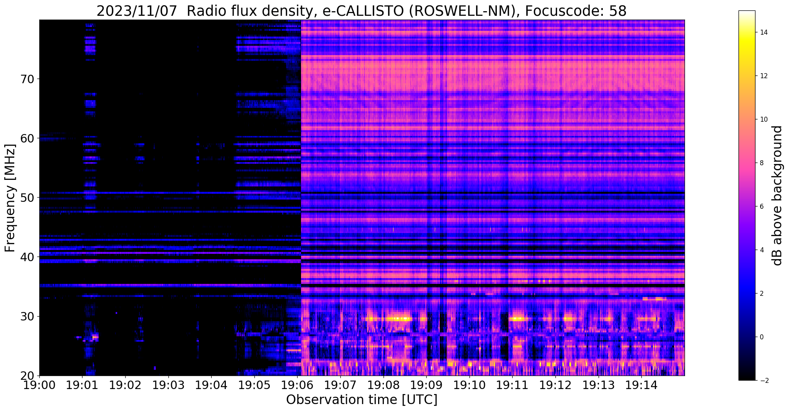Click the spectrogram onset edge at 19:06
Image resolution: width=789 pixels, height=411 pixels.
click(301, 198)
